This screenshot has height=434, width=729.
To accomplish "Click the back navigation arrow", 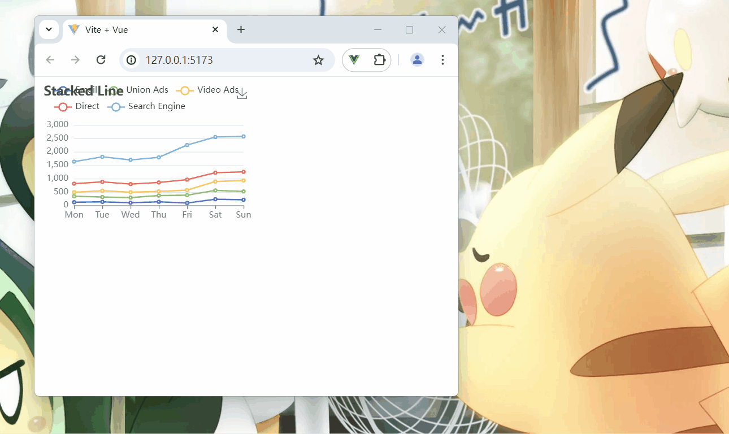I will (50, 59).
